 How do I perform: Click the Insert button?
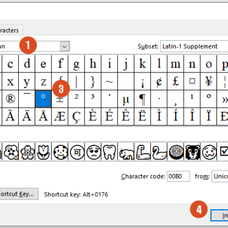point(219,216)
